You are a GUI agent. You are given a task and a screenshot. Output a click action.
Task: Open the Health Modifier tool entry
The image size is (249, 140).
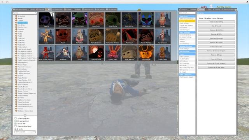(x=187, y=59)
